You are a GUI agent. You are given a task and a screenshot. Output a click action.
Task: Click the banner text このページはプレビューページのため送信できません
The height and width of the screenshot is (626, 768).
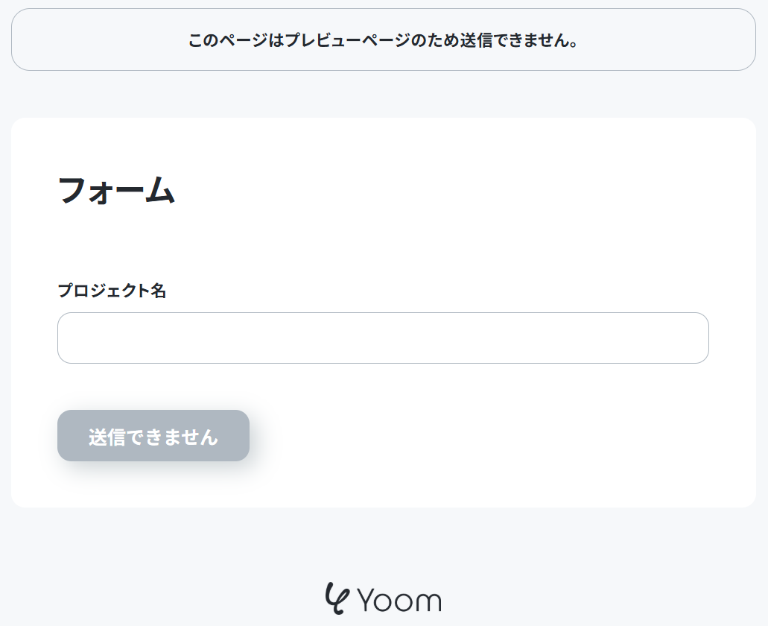[383, 40]
